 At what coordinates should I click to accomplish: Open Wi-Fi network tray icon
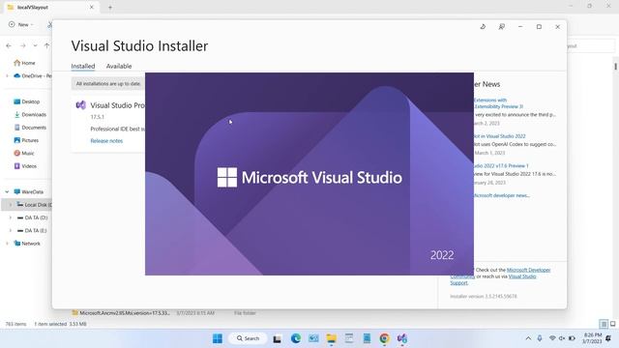[x=552, y=338]
